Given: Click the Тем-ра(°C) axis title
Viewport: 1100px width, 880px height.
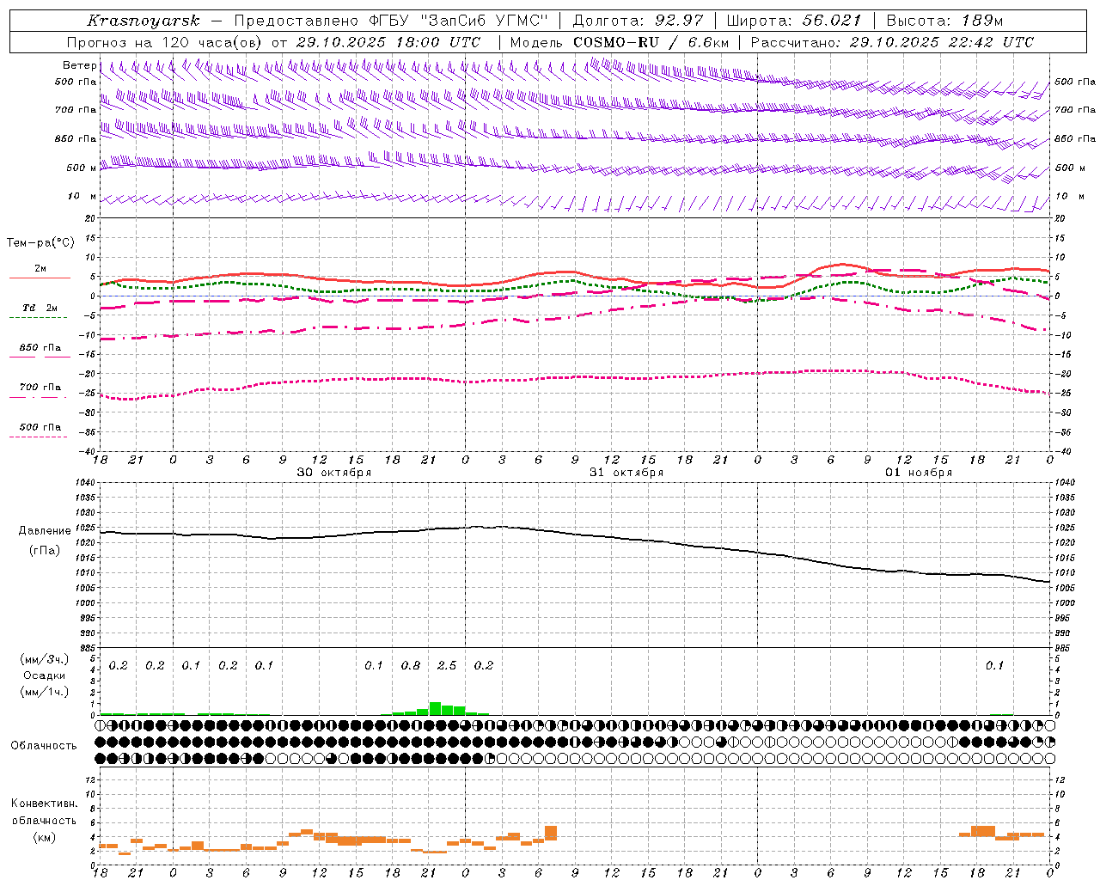Looking at the screenshot, I should (40, 243).
